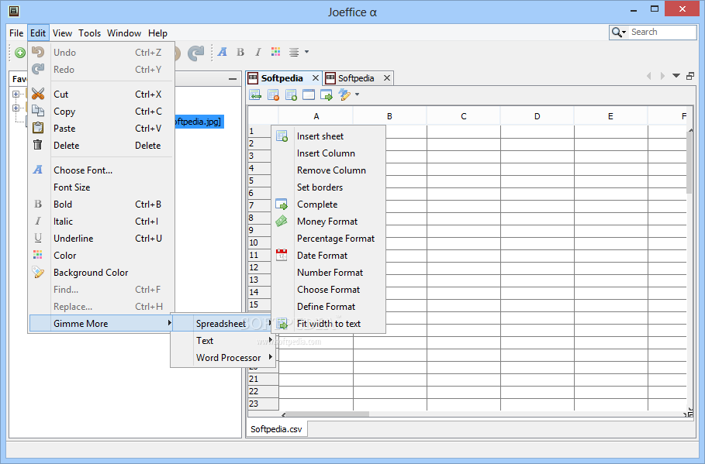Open the File menu

(x=16, y=33)
